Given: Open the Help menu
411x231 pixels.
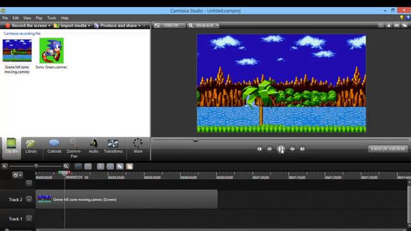Looking at the screenshot, I should [x=64, y=18].
